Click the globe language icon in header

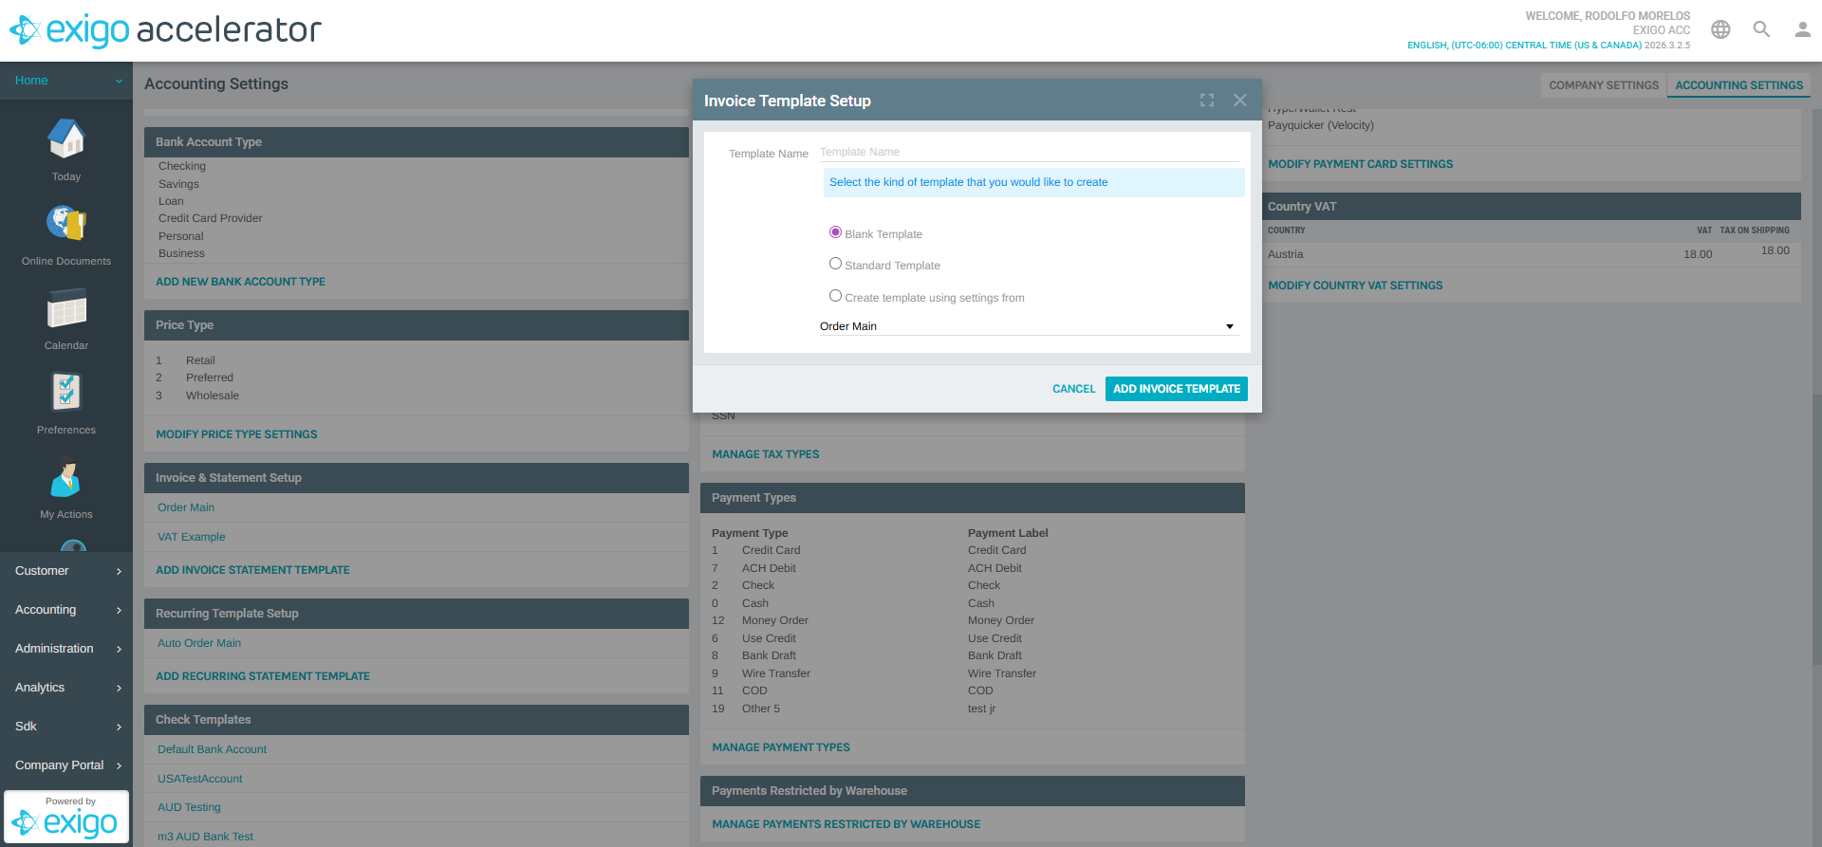pos(1720,29)
